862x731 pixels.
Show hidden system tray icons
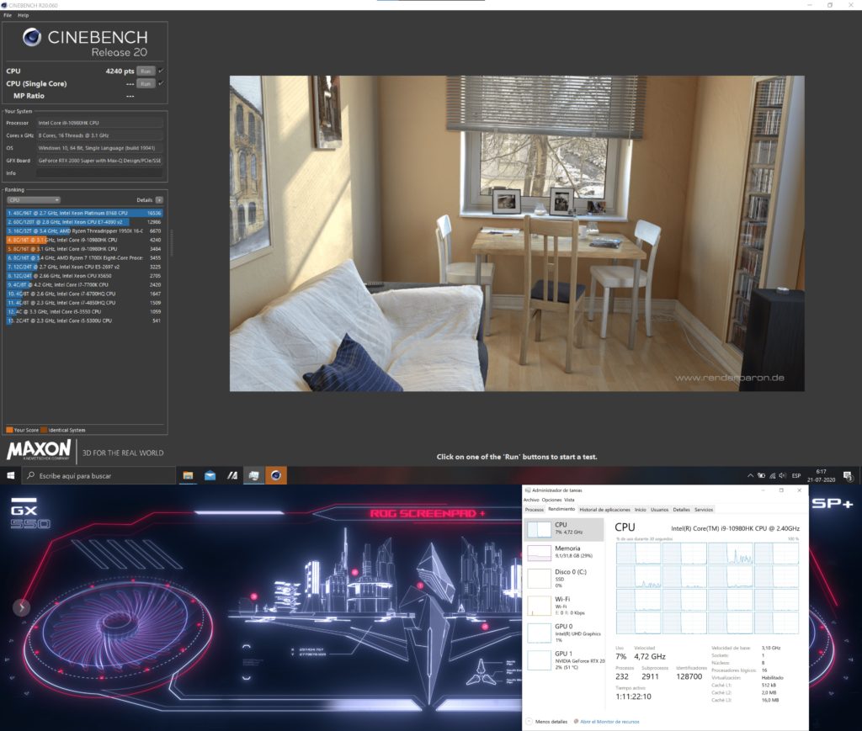tap(749, 476)
